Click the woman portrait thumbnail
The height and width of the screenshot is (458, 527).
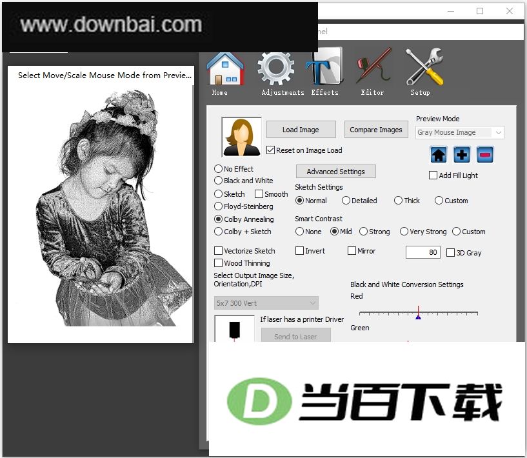click(241, 137)
